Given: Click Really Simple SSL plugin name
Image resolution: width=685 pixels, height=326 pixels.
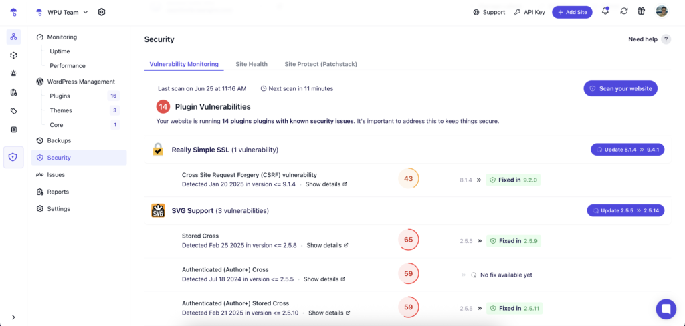Looking at the screenshot, I should [x=200, y=150].
